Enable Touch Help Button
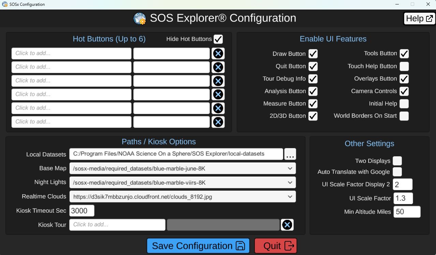436x255 pixels. 404,66
